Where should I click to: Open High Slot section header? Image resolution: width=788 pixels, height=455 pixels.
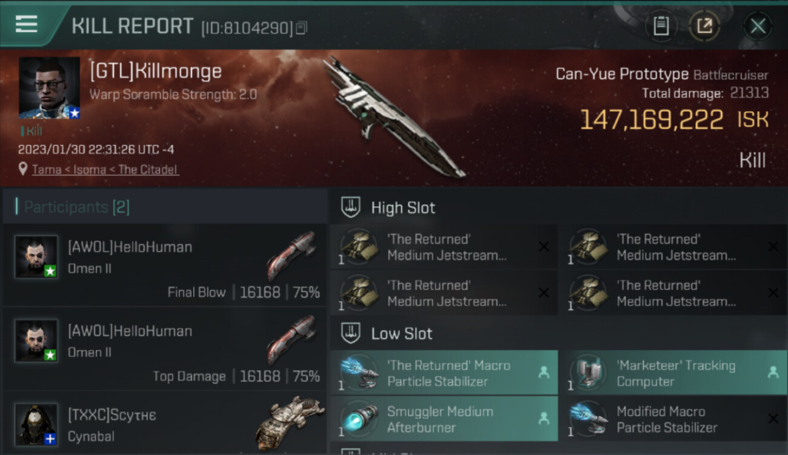coord(403,207)
